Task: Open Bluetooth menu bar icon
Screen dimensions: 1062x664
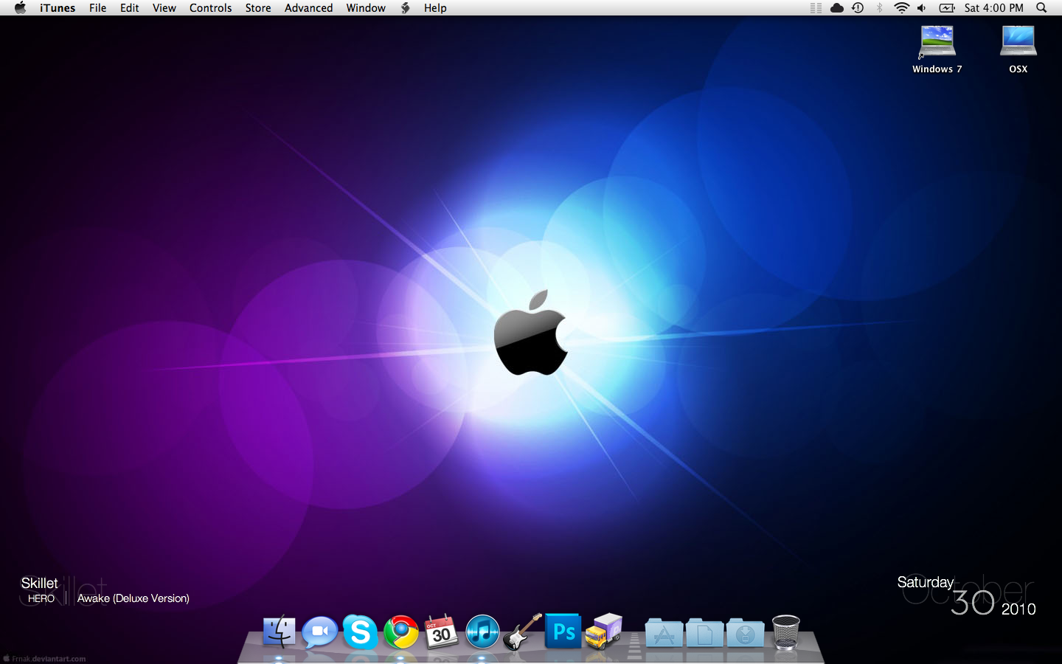Action: point(879,7)
